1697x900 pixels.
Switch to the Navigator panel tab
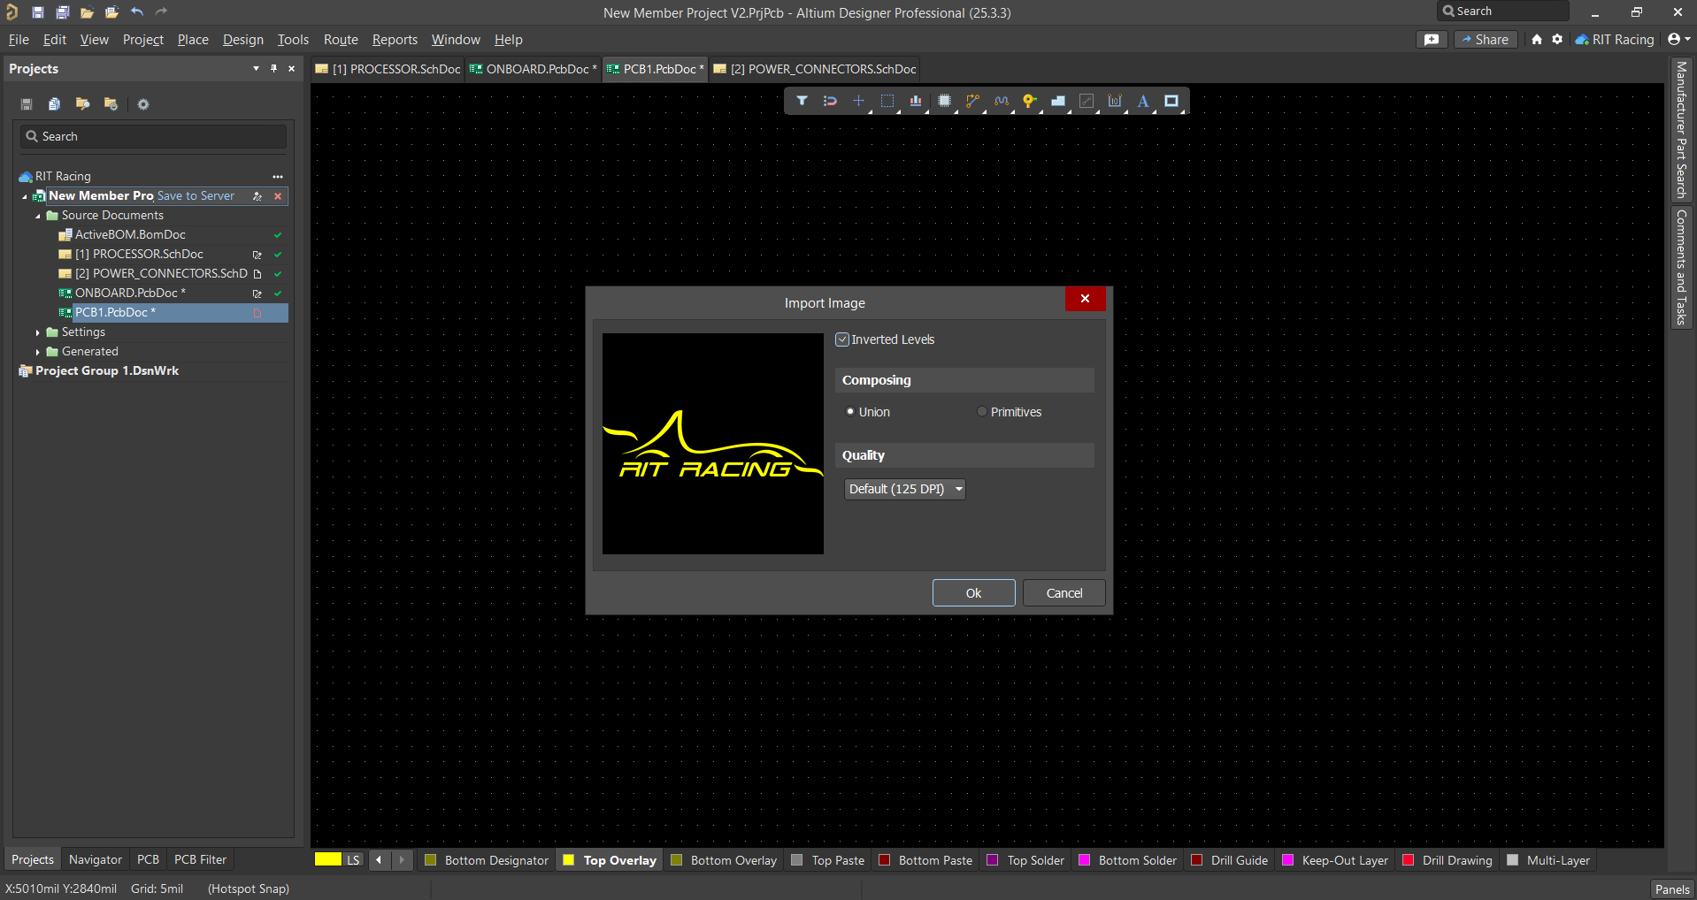click(96, 859)
